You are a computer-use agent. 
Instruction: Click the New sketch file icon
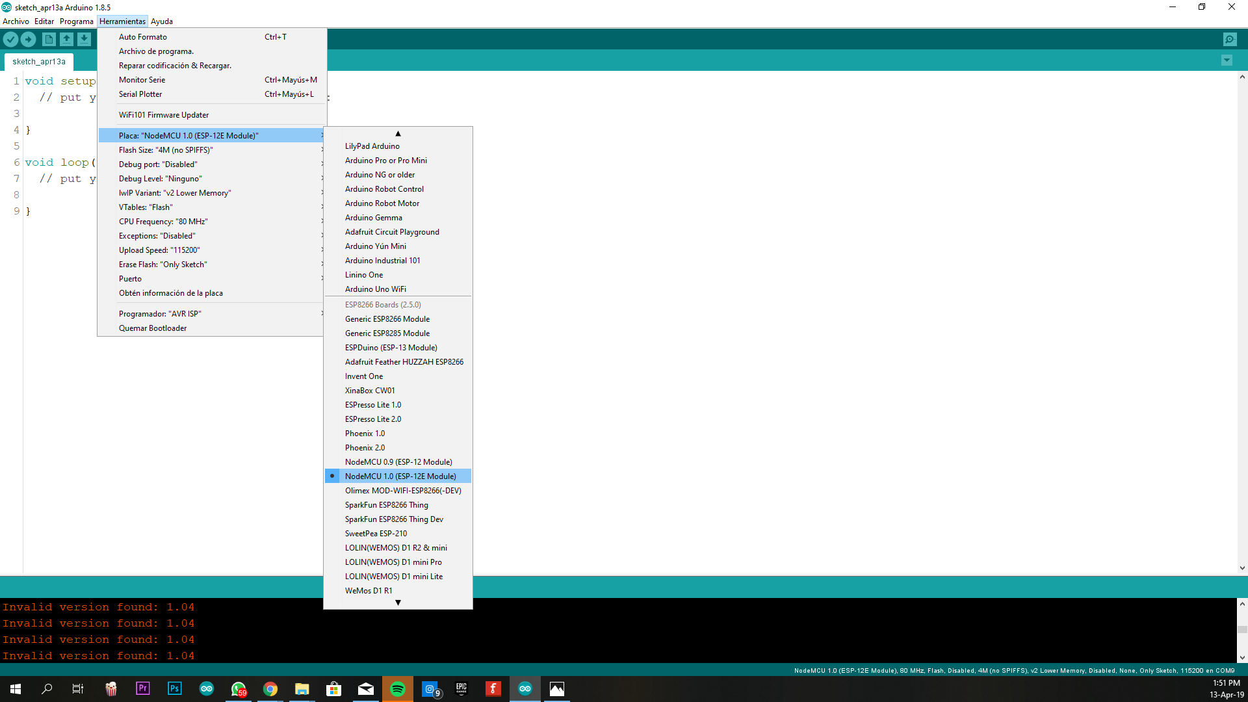49,40
